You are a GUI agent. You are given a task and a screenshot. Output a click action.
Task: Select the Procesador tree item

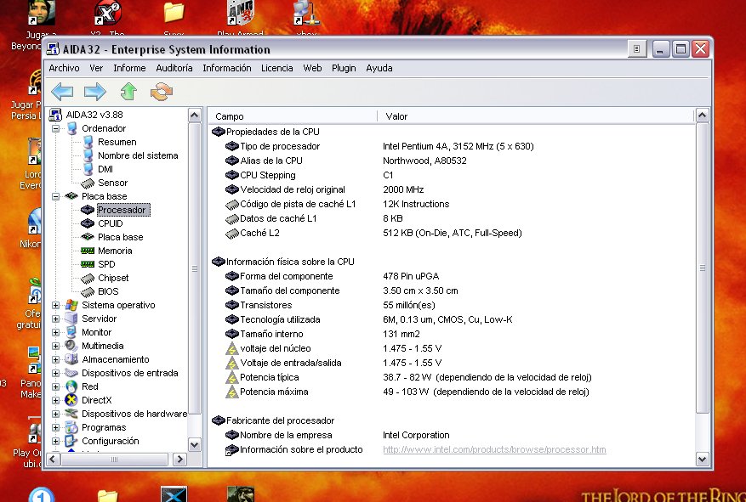coord(123,210)
